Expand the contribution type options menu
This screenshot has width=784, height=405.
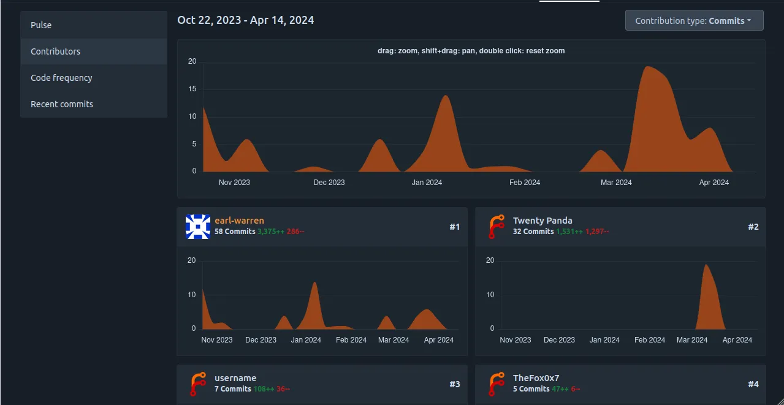click(693, 20)
